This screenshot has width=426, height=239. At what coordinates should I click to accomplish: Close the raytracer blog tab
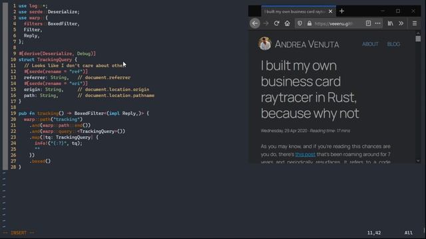[330, 11]
